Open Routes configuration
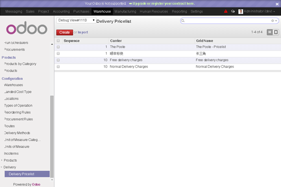281x187 pixels. [x=9, y=126]
